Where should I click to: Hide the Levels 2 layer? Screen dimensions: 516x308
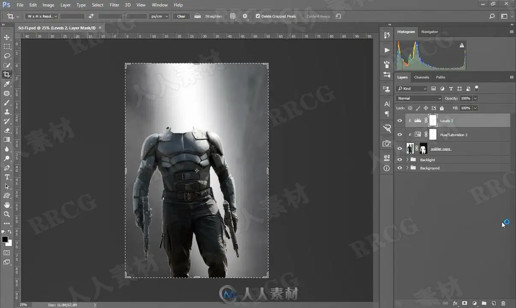400,121
